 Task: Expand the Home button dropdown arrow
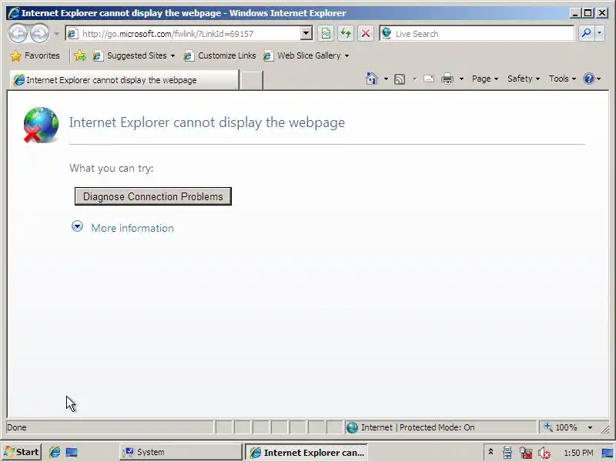386,79
